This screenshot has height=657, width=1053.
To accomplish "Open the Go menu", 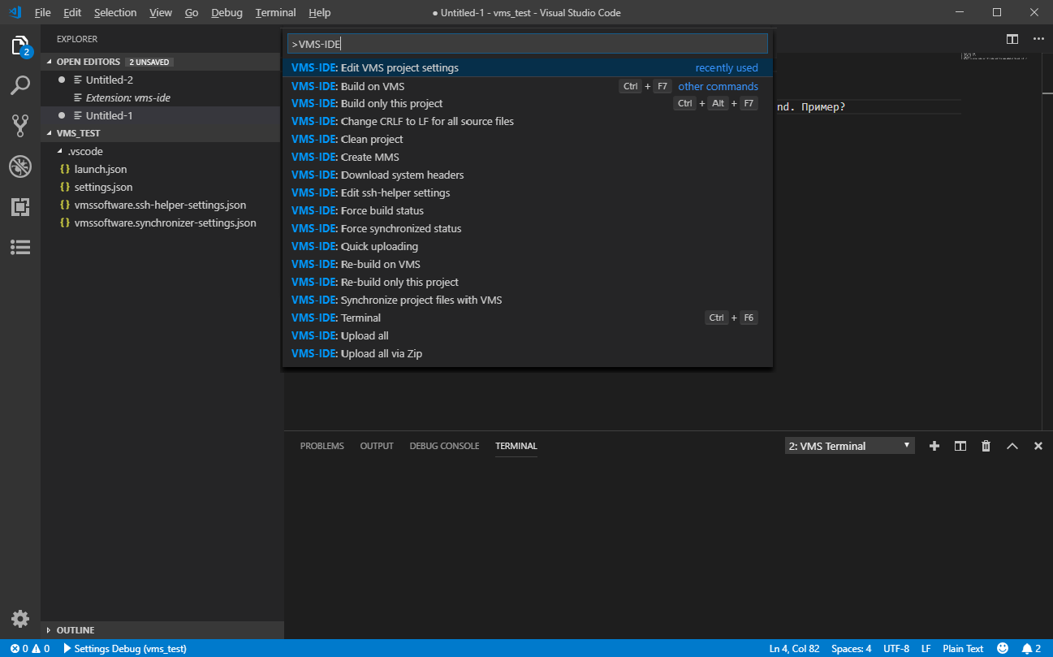I will (192, 13).
